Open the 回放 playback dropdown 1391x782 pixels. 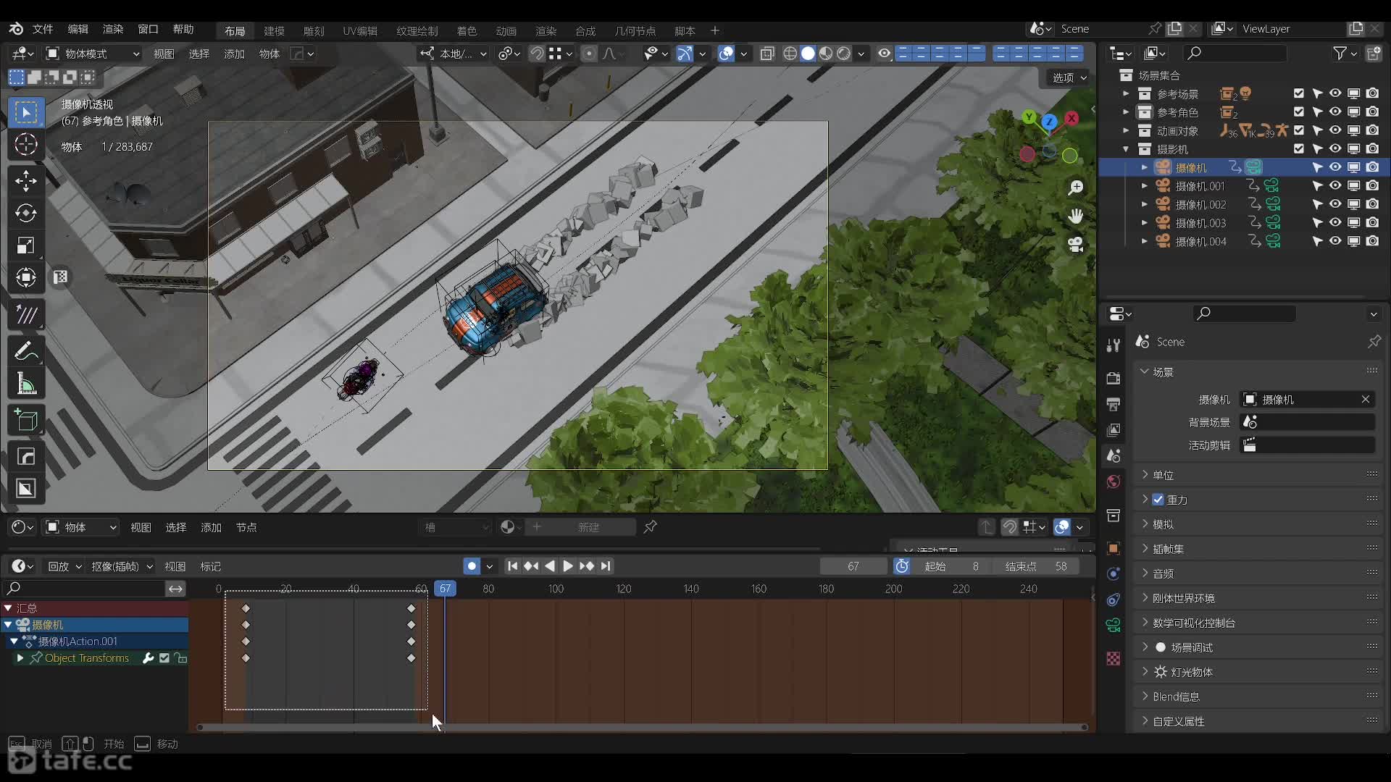tap(64, 566)
